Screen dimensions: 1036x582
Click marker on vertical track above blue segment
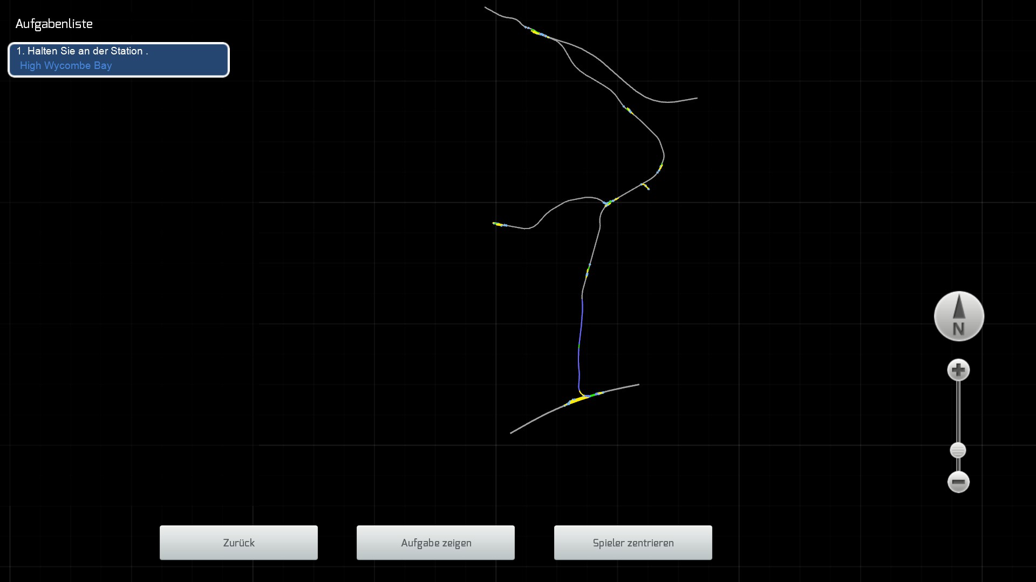tap(588, 271)
